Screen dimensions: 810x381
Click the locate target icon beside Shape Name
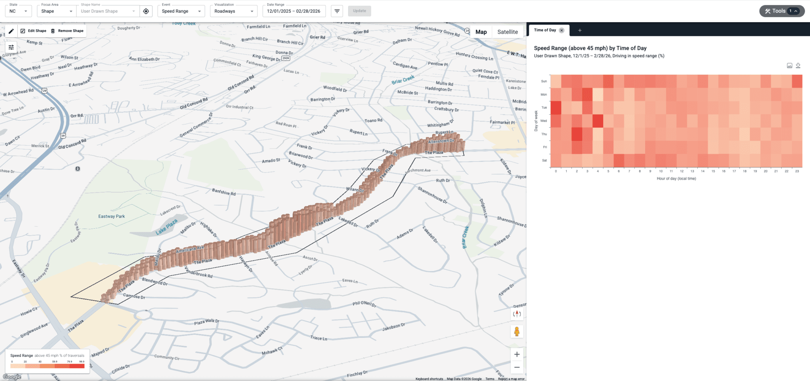(146, 11)
